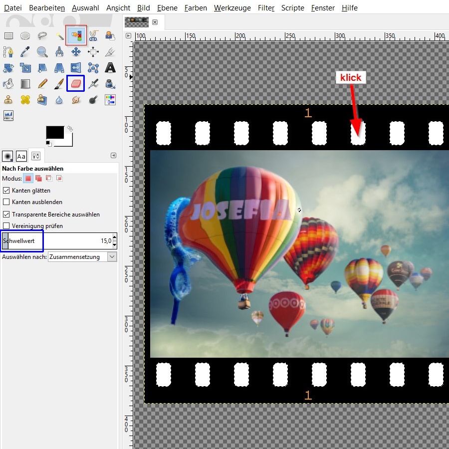Swap foreground and background colors
449x449 pixels.
[70, 129]
